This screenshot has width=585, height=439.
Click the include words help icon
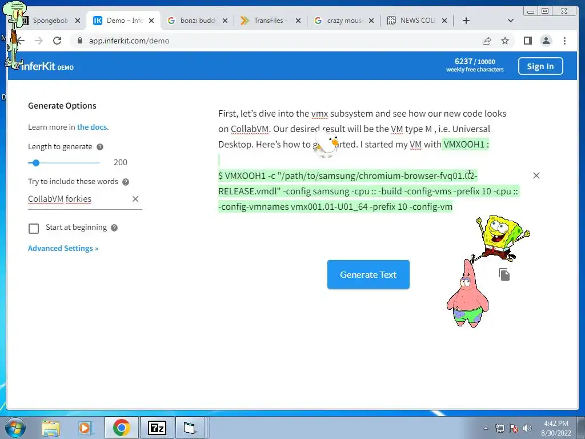[x=126, y=182]
